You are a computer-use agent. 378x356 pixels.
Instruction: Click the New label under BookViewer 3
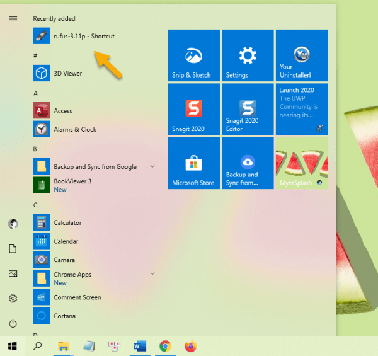pyautogui.click(x=60, y=190)
